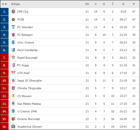Viewport: 140px width, 130px height.
Task: Click the CFR Cluj team crest
Action: (x=13, y=12)
